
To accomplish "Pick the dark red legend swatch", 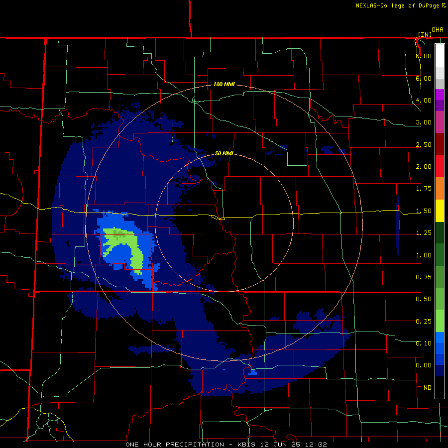I will [x=440, y=144].
